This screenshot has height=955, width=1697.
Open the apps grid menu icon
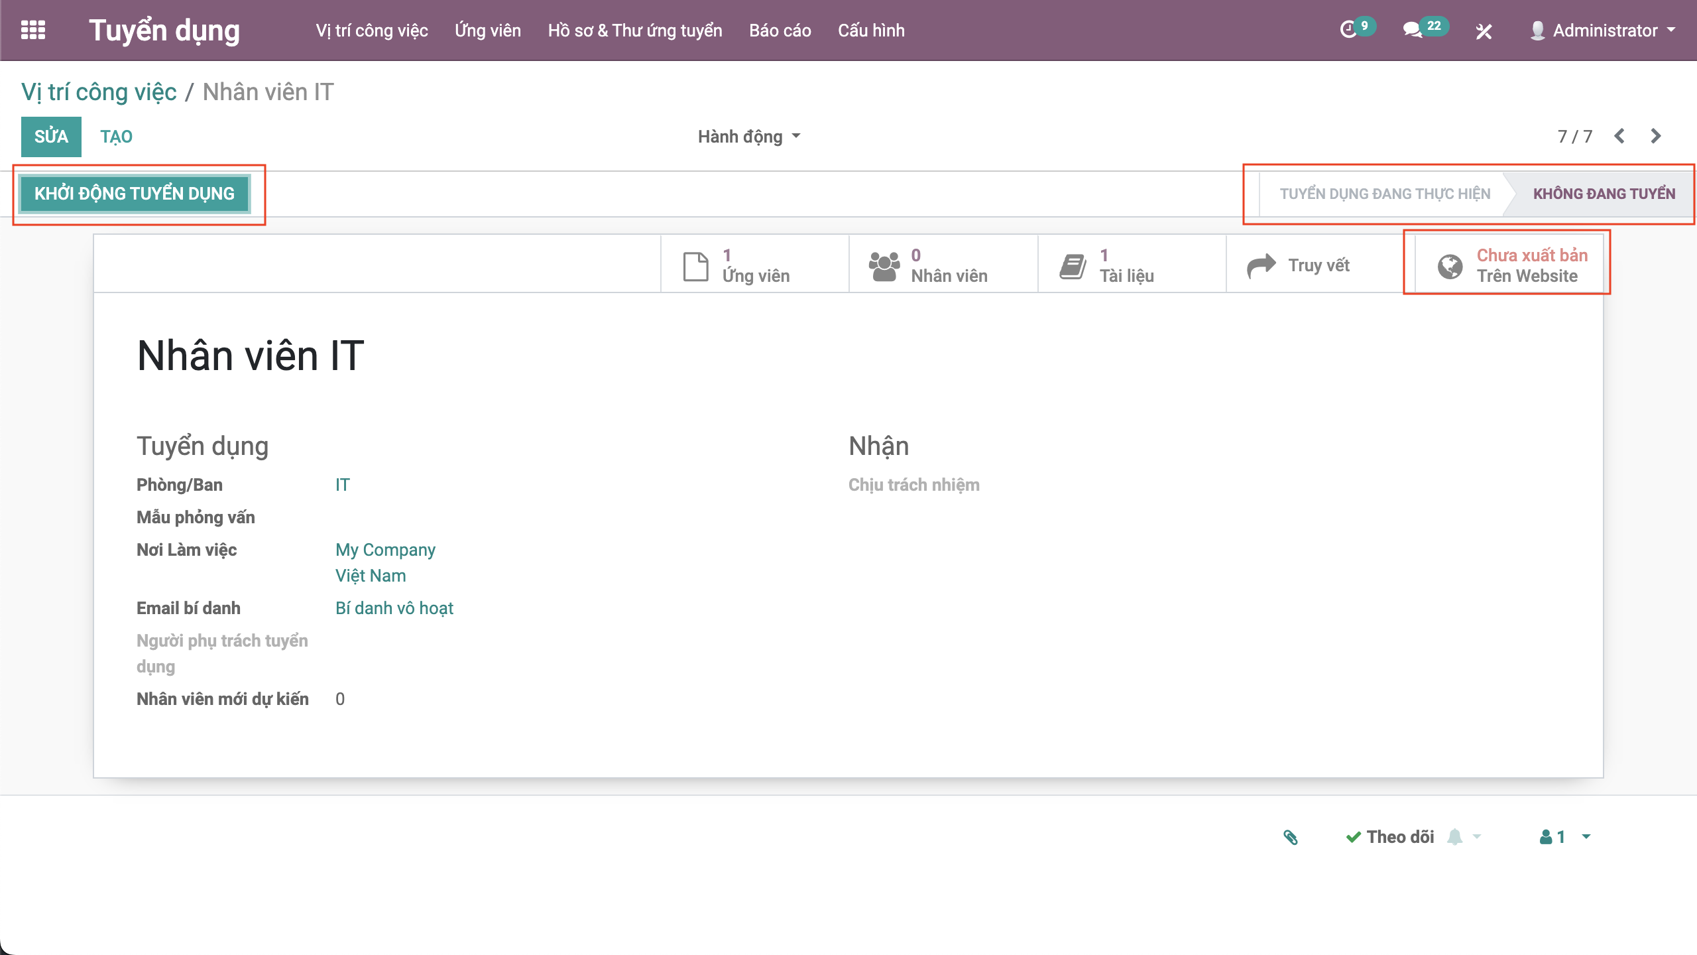tap(33, 31)
